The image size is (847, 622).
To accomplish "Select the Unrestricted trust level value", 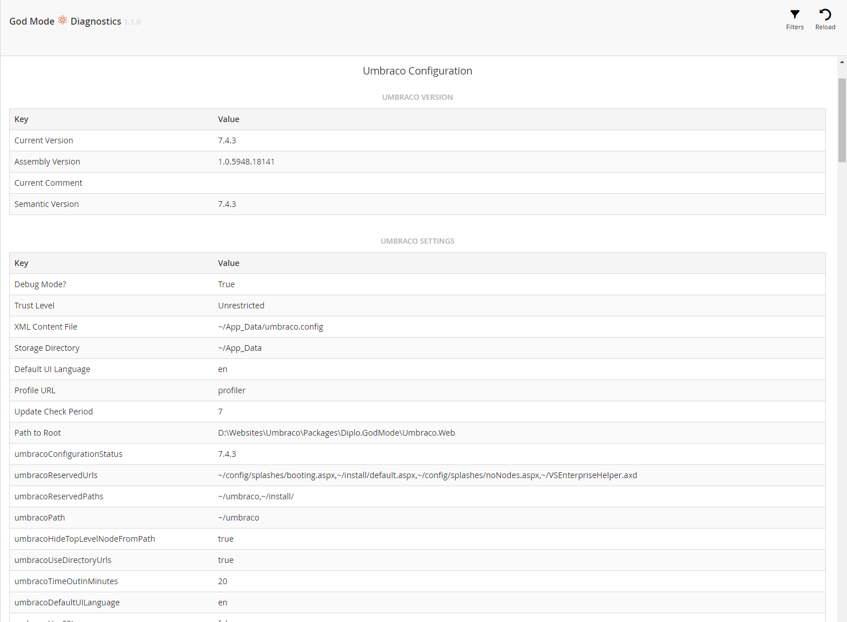I will (241, 306).
